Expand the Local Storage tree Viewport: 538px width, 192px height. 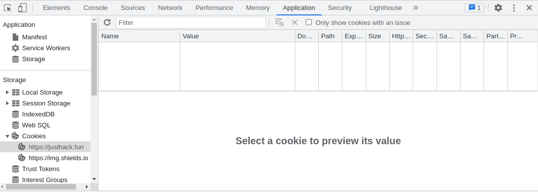(7, 92)
